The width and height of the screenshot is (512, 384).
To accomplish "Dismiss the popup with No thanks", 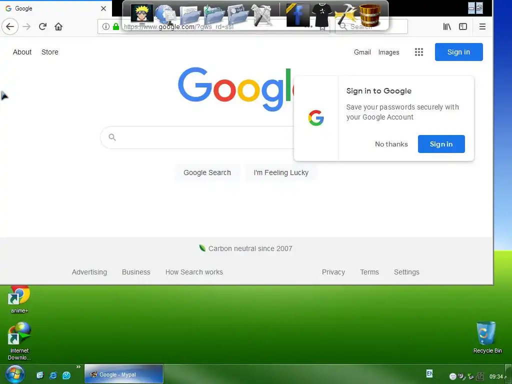I will click(391, 144).
